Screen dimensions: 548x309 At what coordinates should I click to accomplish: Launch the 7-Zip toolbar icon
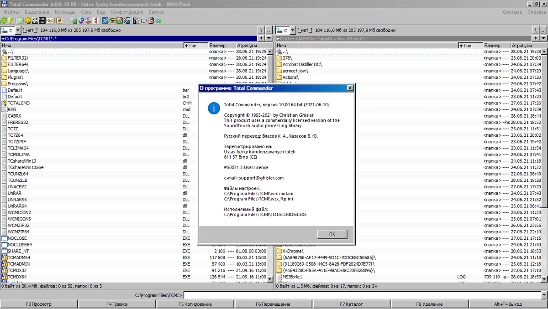coord(136,21)
